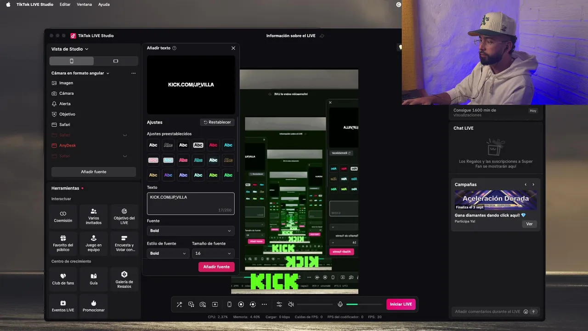This screenshot has width=588, height=331.
Task: Close the Añadir texto panel
Action: pyautogui.click(x=233, y=48)
